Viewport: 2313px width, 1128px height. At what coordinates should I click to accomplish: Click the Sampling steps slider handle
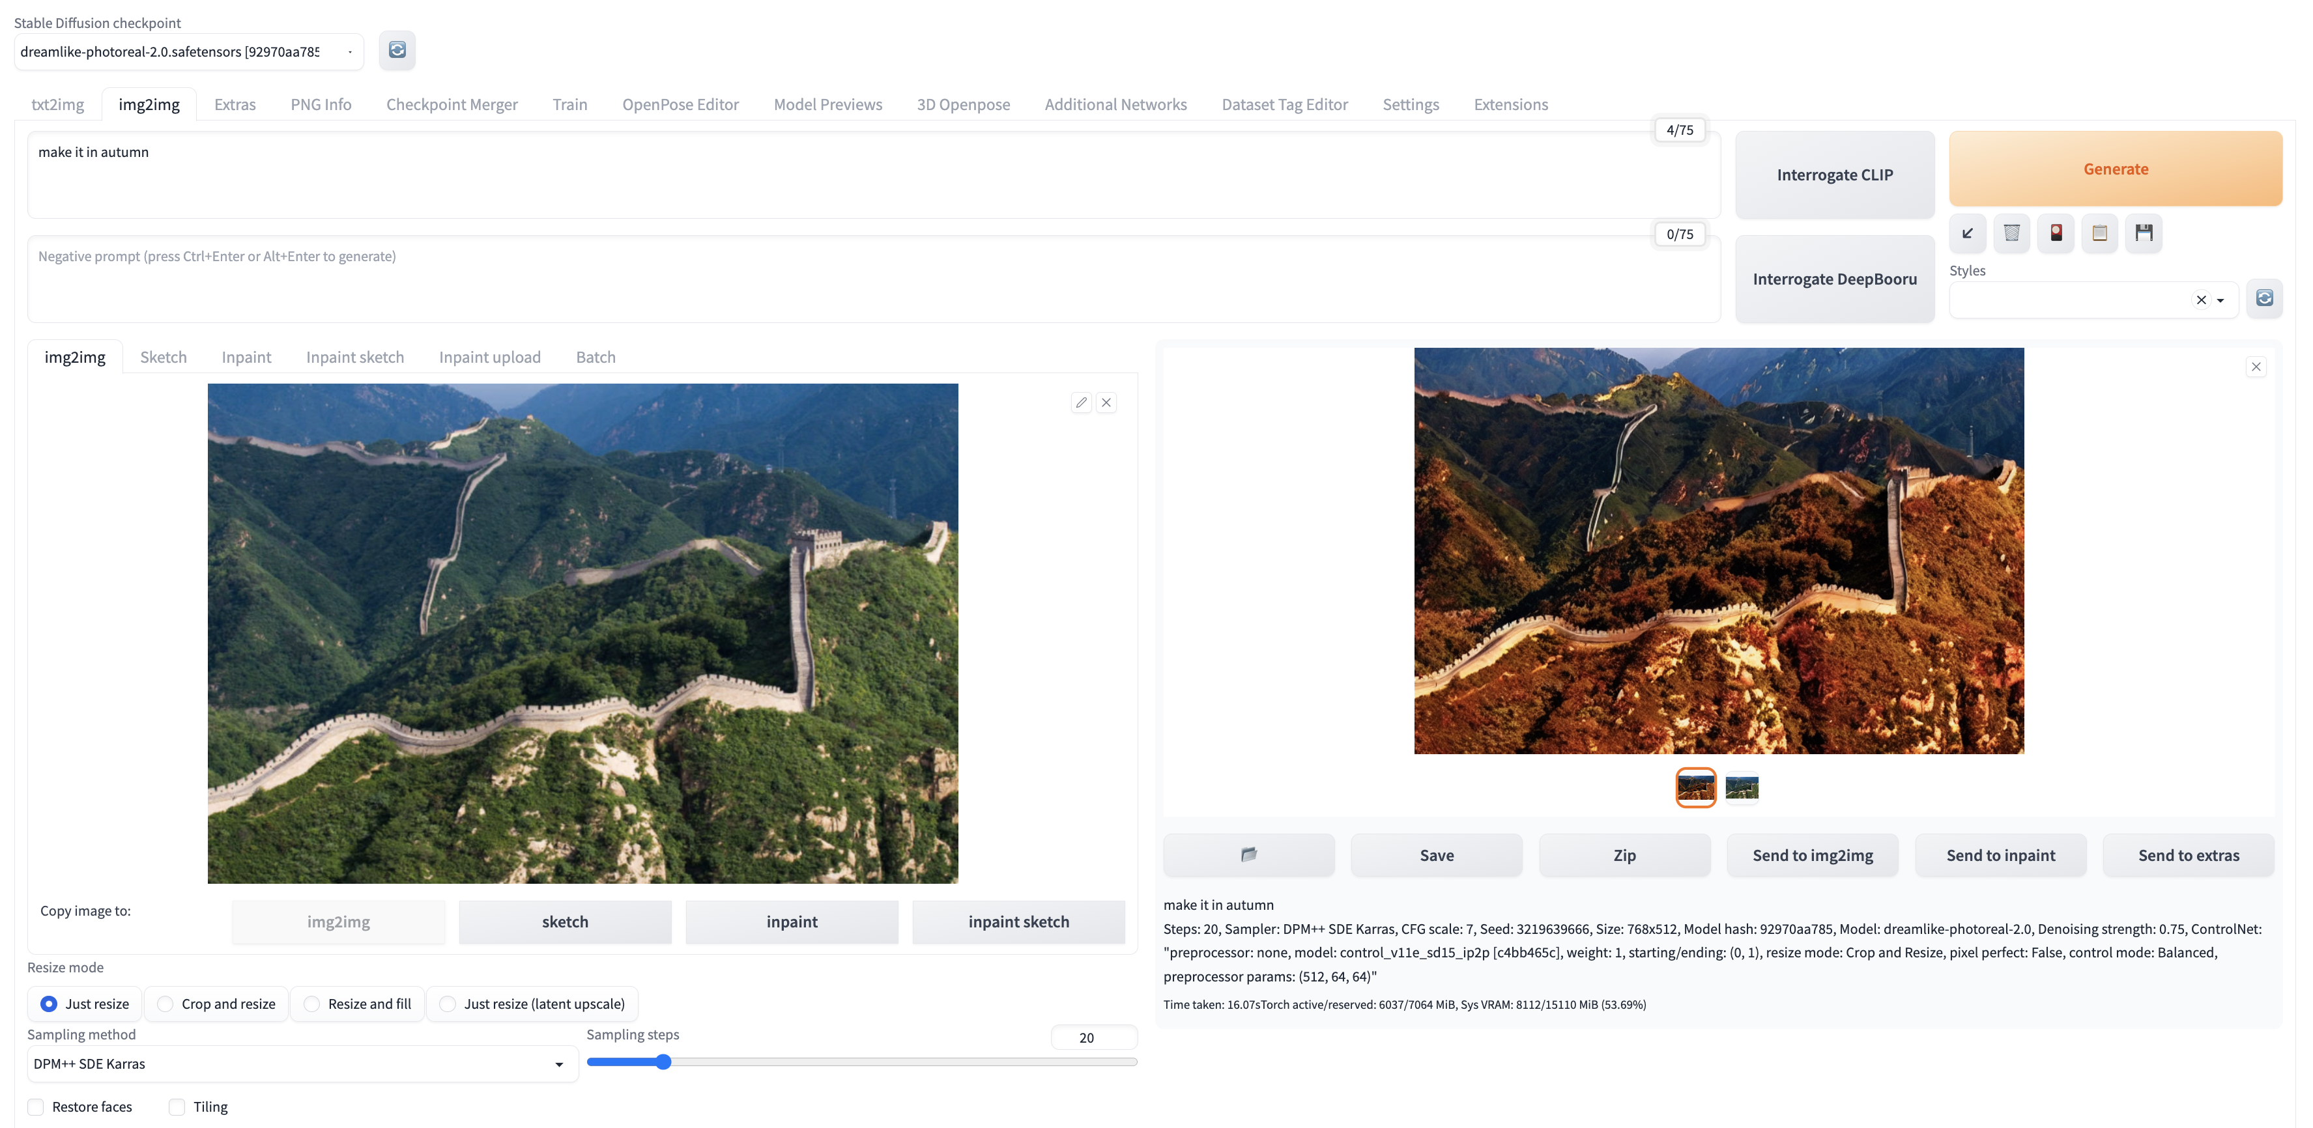663,1062
